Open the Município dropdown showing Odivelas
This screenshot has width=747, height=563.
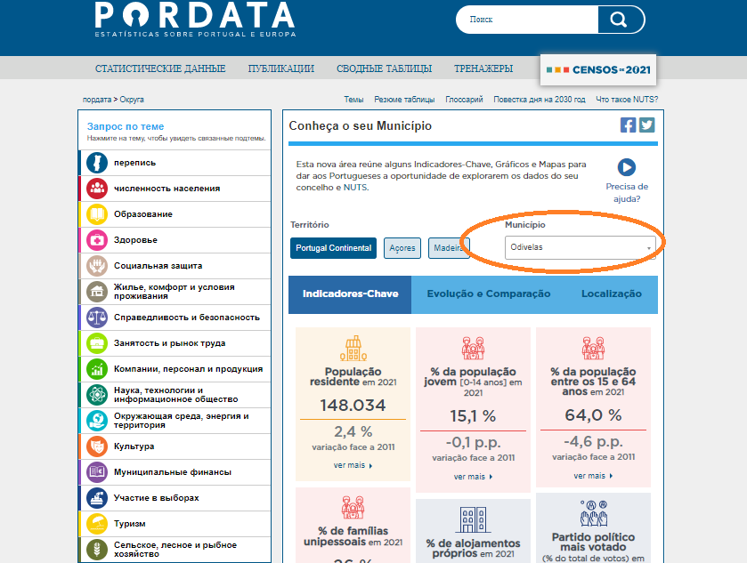point(580,247)
